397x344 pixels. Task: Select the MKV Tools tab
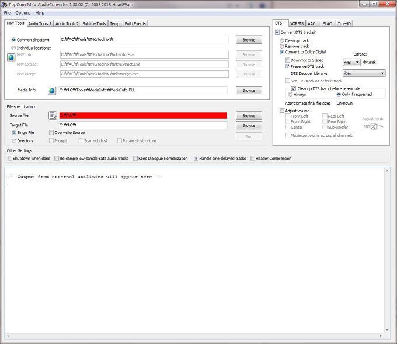(x=15, y=23)
